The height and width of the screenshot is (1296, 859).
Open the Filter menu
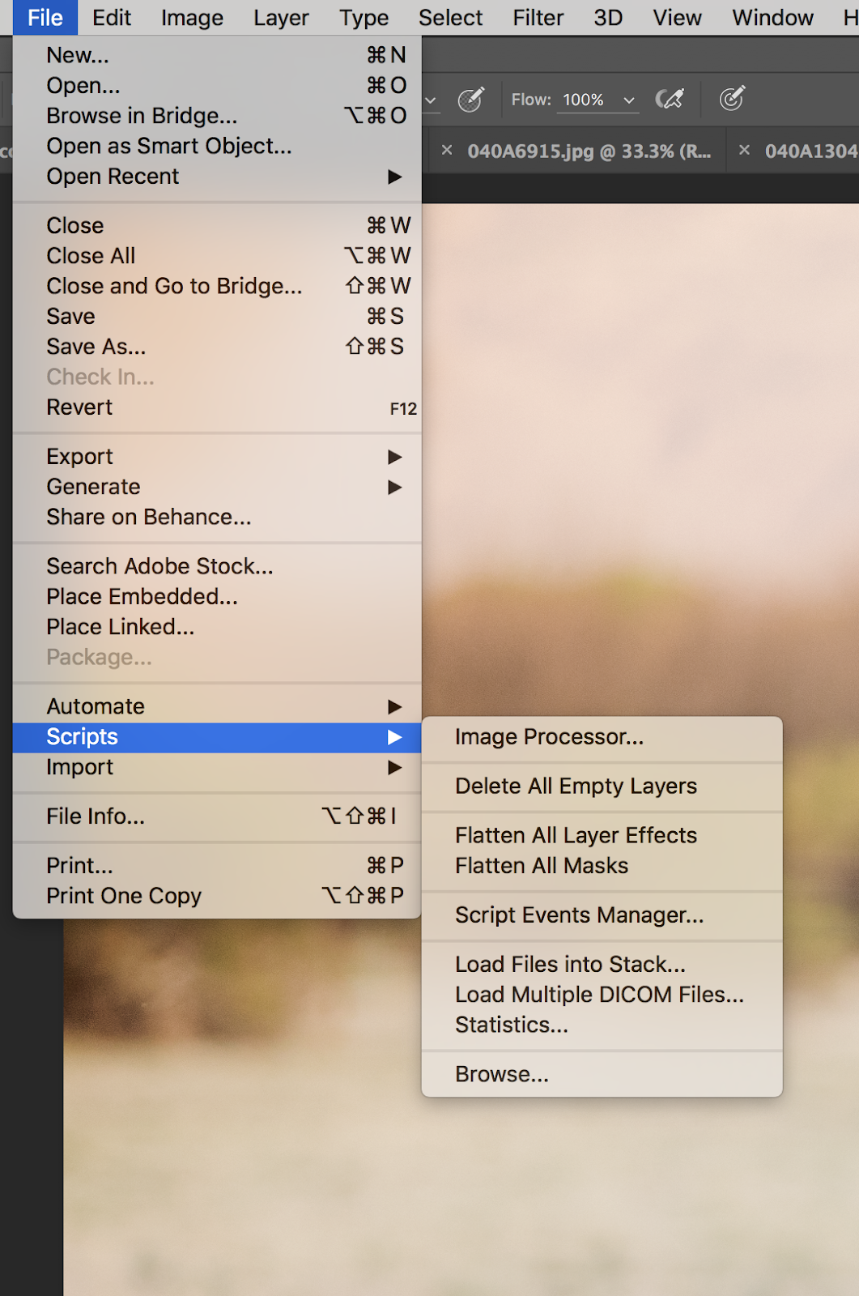pos(538,17)
